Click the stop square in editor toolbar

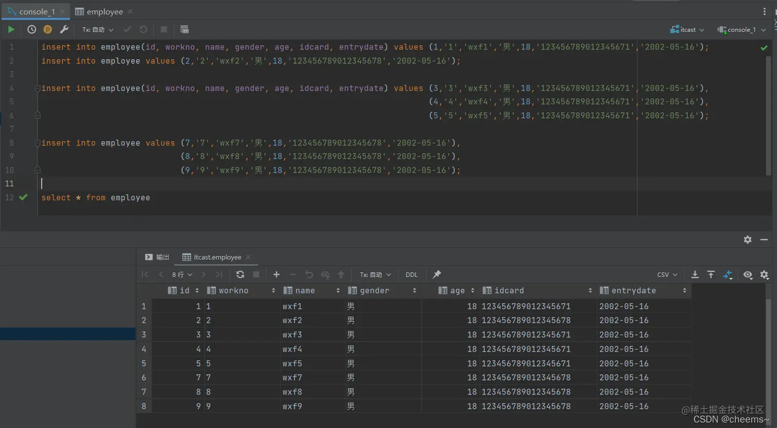click(x=163, y=29)
